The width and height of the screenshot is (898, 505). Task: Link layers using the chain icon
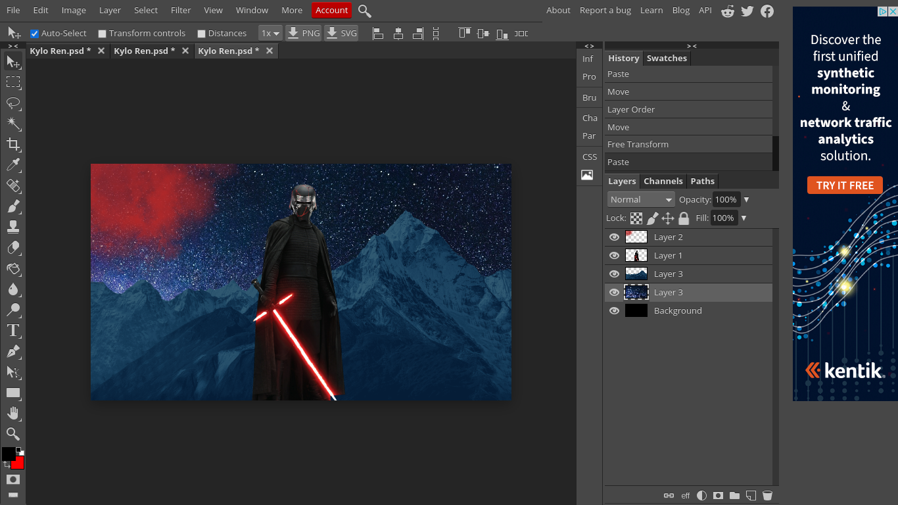click(669, 496)
